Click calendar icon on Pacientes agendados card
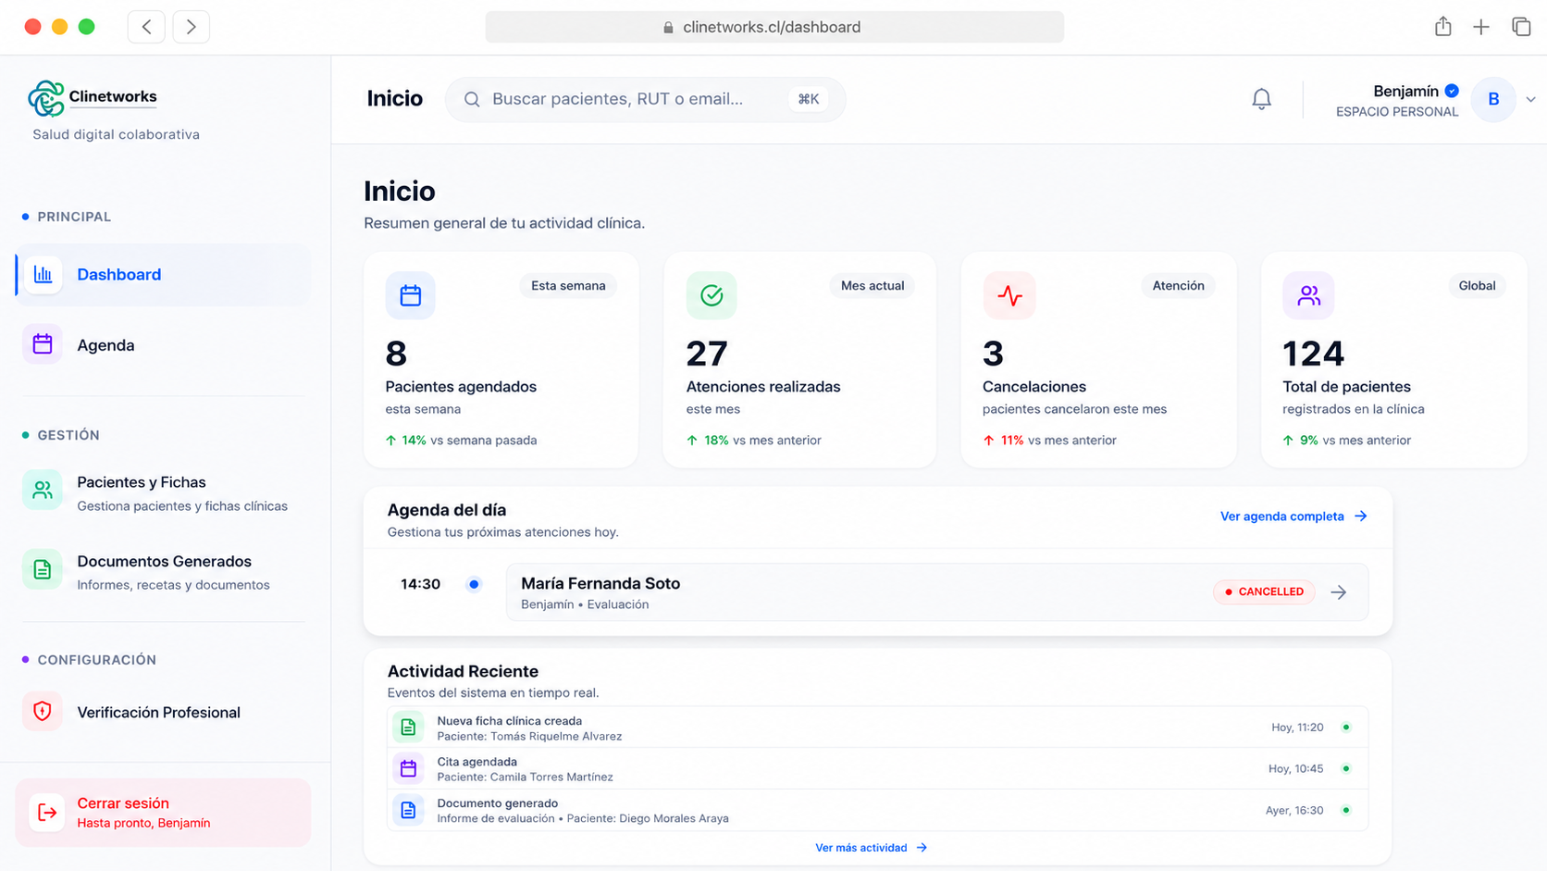Screen dimensions: 1547x871 click(411, 295)
